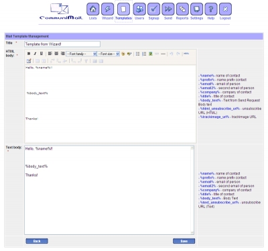Viewport: 268px width, 251px height.
Task: Toggle underline formatting in HTML editor
Action: coord(42,54)
